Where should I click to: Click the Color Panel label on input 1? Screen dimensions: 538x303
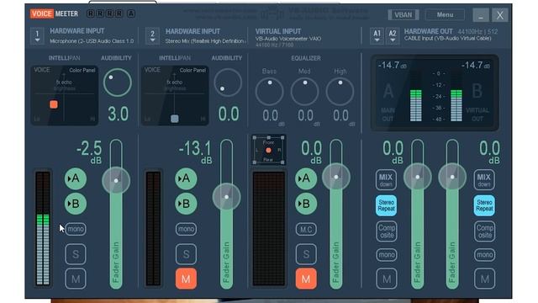point(82,70)
